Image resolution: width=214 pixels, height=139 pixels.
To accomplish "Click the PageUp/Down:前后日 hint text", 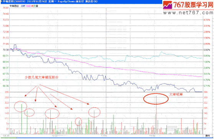I will coord(71,2).
